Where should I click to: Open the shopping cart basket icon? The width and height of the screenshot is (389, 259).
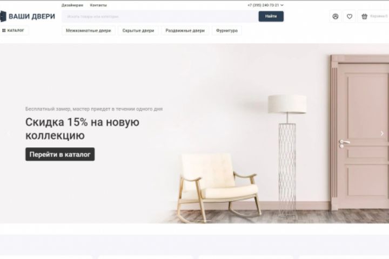coord(364,16)
